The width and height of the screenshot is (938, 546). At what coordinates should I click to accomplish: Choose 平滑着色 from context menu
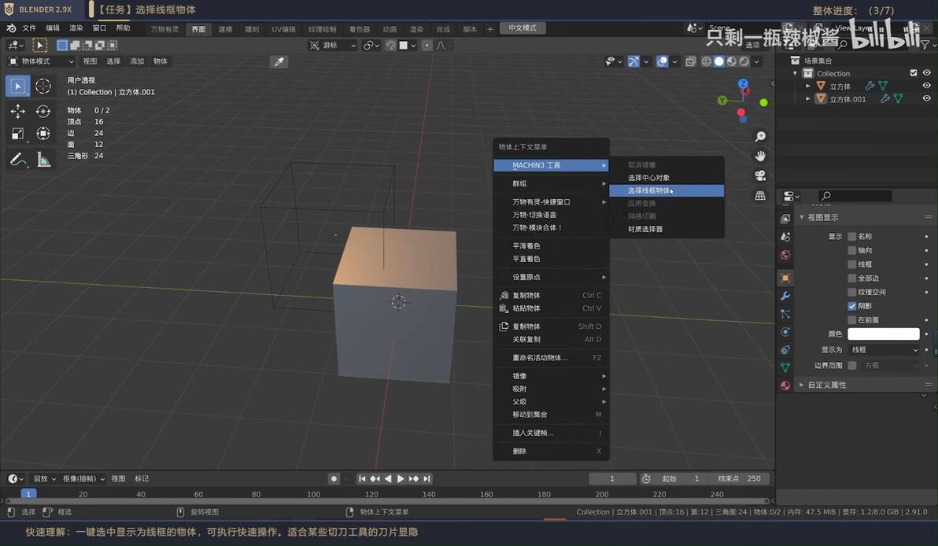point(551,246)
